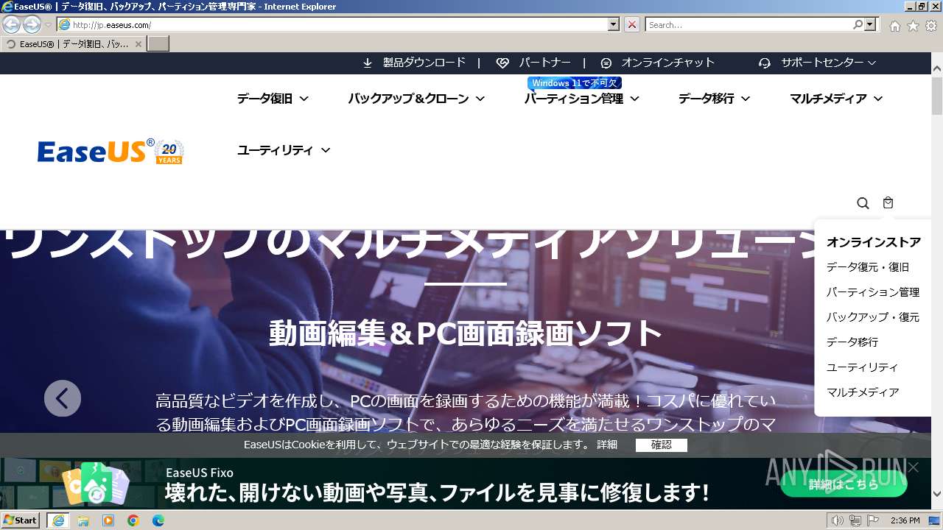Viewport: 943px width, 530px height.
Task: Launch media player from taskbar
Action: pyautogui.click(x=108, y=520)
